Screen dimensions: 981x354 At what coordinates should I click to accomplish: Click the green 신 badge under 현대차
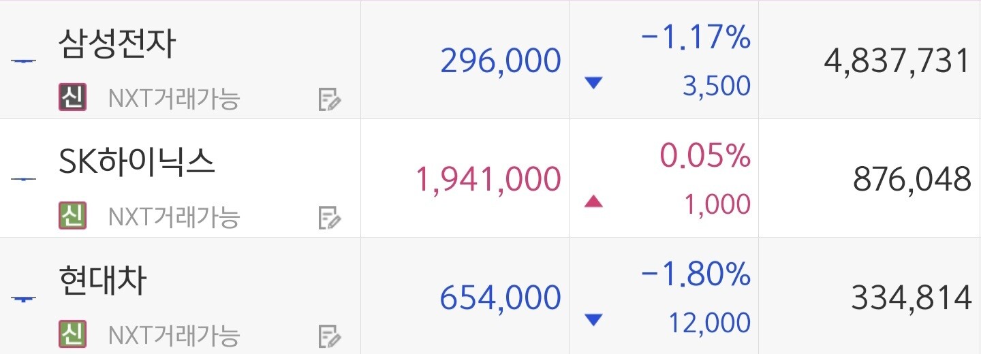click(x=72, y=334)
